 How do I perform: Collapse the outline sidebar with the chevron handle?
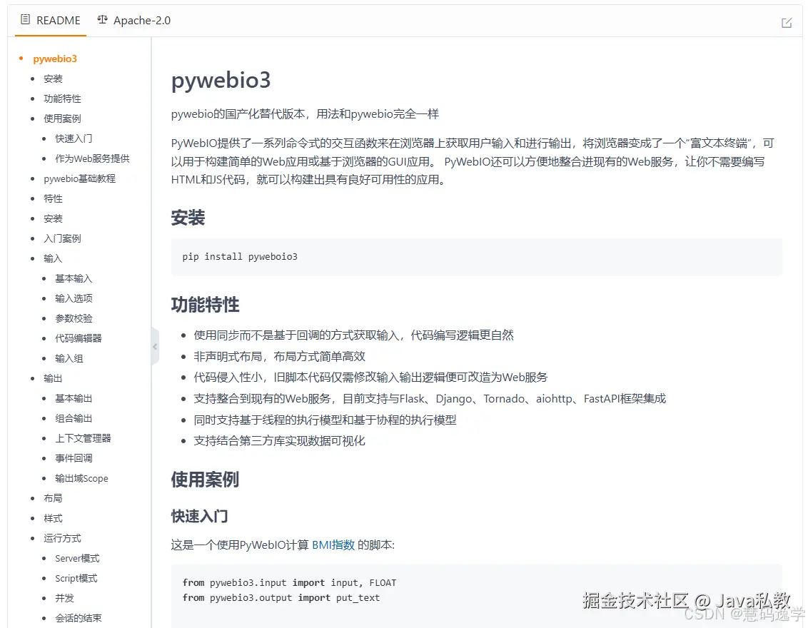(155, 347)
